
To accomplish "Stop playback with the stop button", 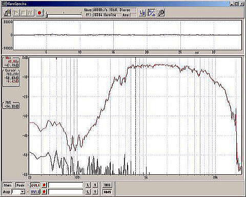I will coord(23,13).
